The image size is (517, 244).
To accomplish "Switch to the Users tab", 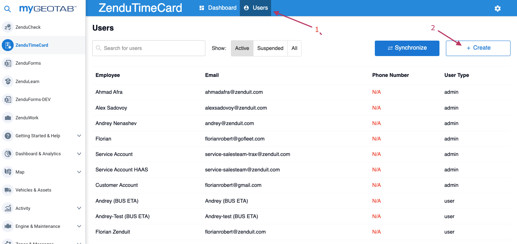I will (256, 8).
